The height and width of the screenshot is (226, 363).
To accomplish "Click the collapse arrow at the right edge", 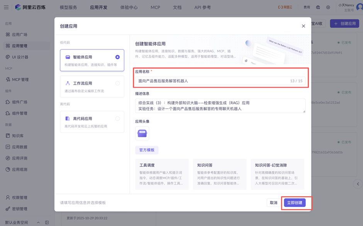I will [x=358, y=184].
